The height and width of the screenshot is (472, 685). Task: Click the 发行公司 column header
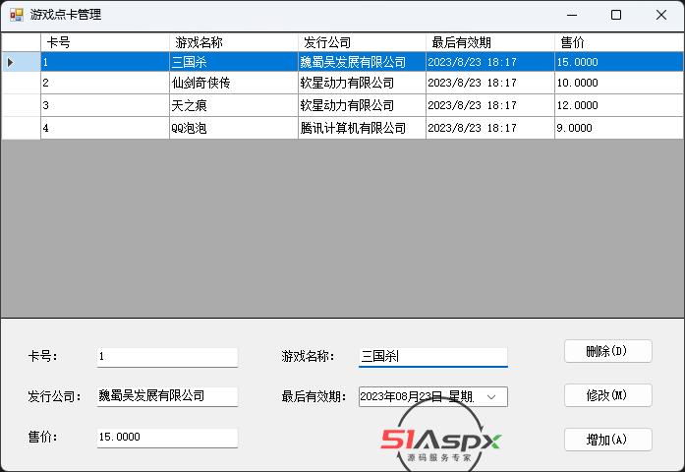point(362,42)
